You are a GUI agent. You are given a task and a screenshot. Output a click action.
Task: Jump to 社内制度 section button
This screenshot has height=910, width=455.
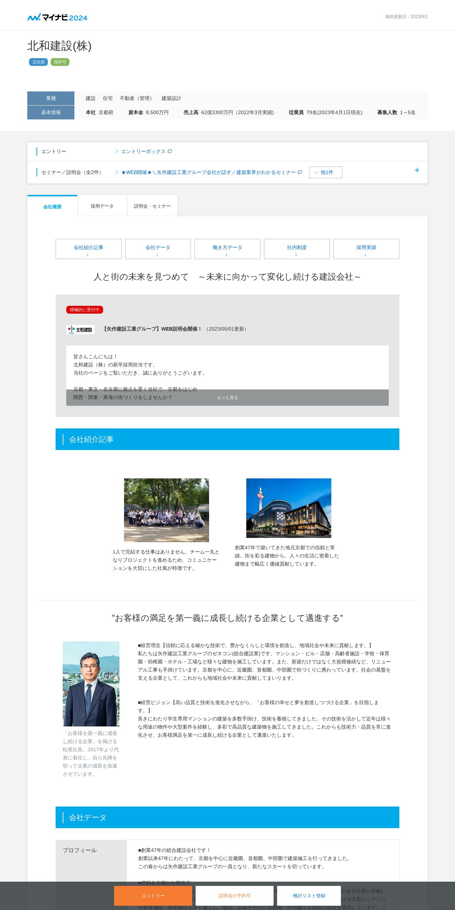click(297, 249)
